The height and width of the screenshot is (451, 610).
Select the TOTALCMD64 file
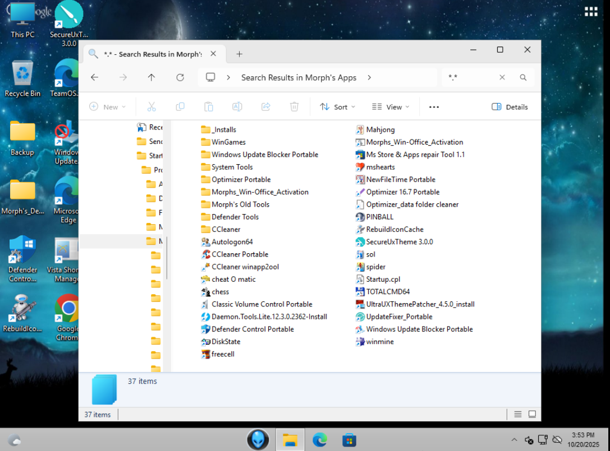387,292
